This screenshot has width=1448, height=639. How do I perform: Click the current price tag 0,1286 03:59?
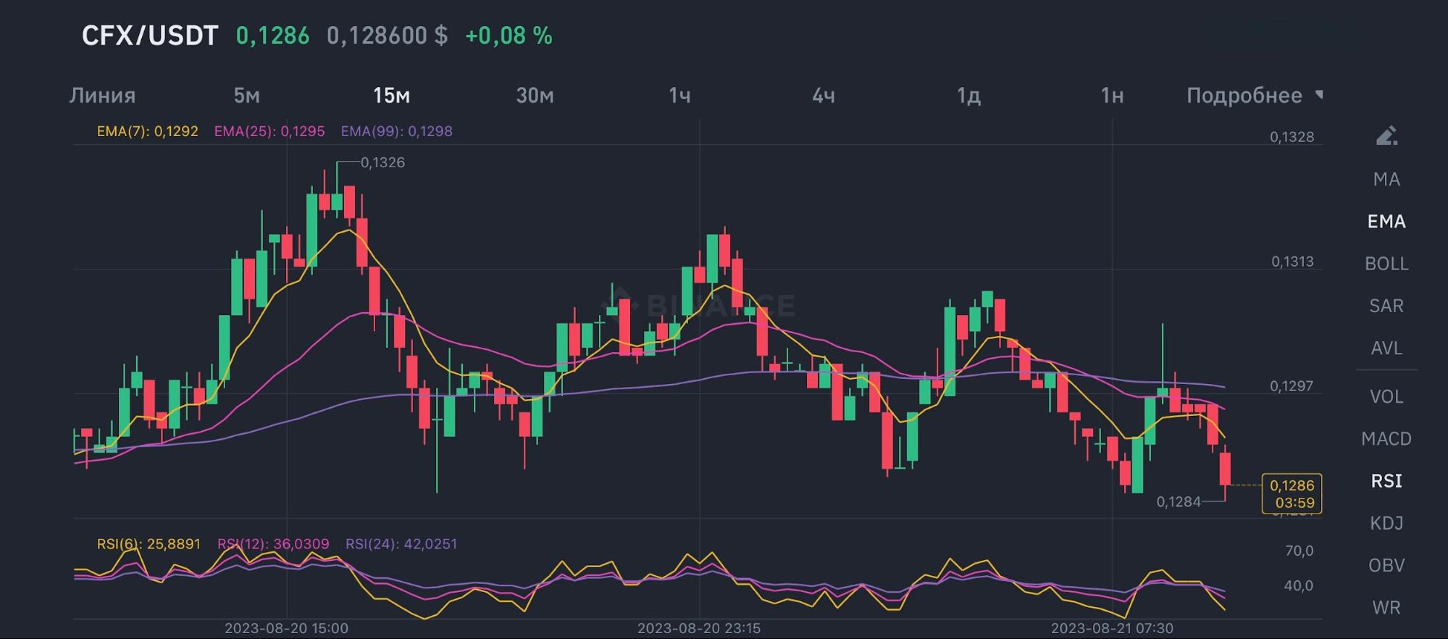pos(1292,494)
